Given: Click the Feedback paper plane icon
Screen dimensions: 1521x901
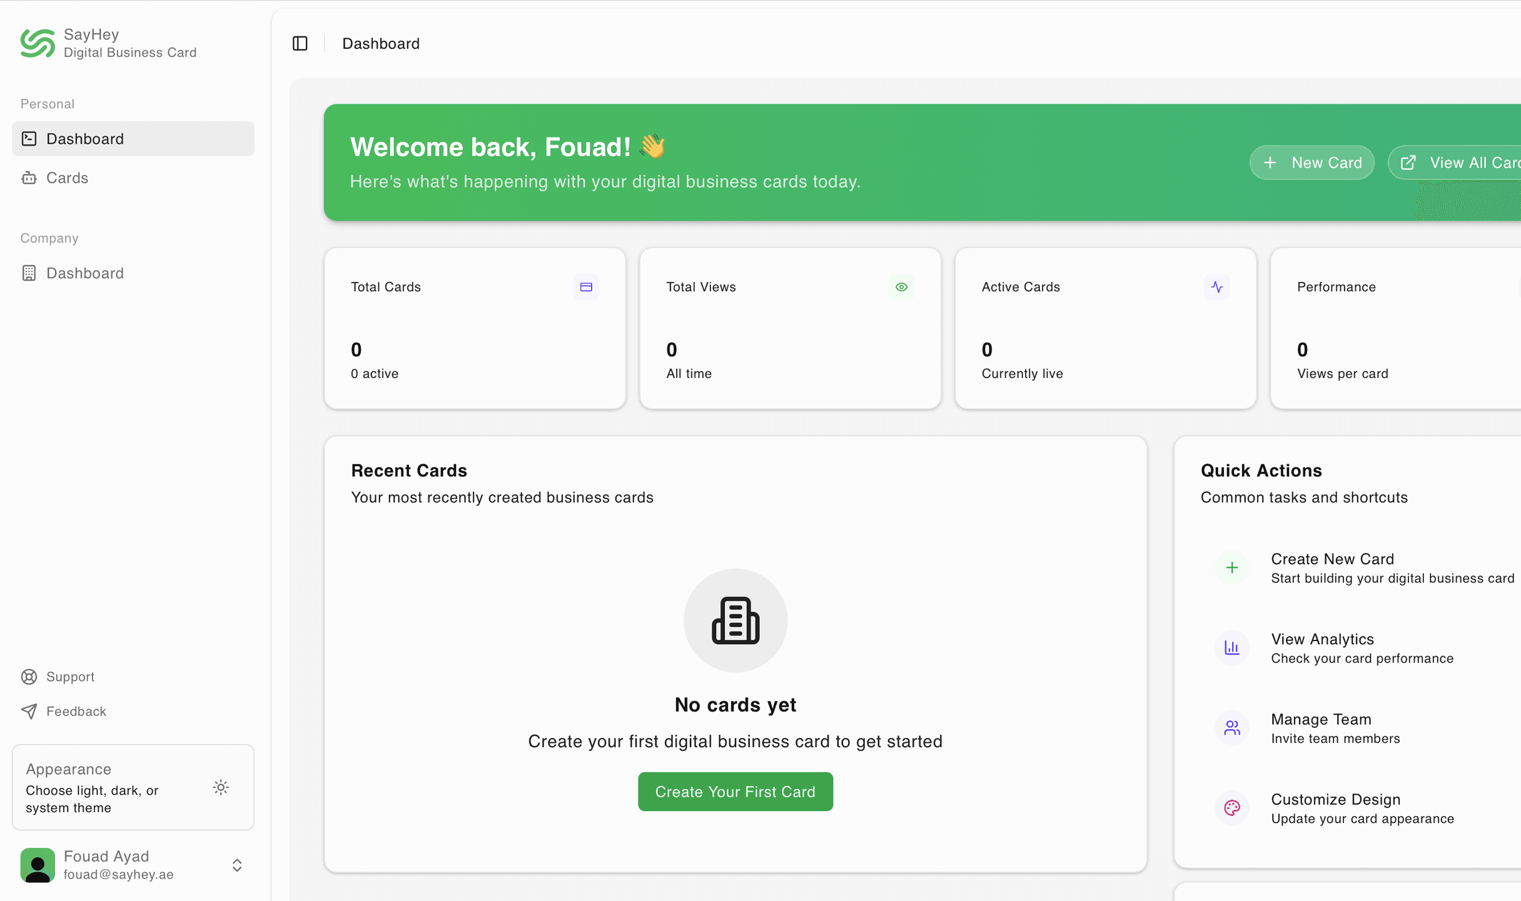Looking at the screenshot, I should coord(29,711).
